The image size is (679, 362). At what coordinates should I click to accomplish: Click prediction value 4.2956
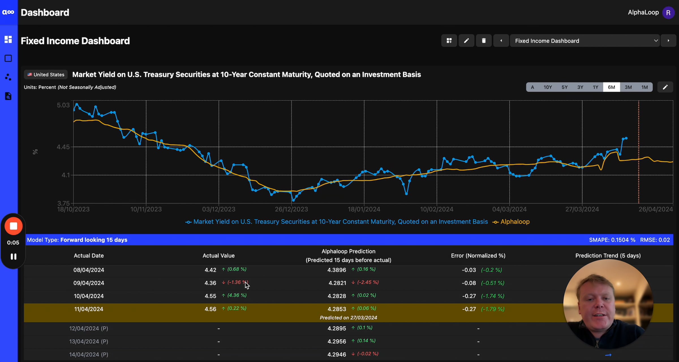pyautogui.click(x=337, y=341)
